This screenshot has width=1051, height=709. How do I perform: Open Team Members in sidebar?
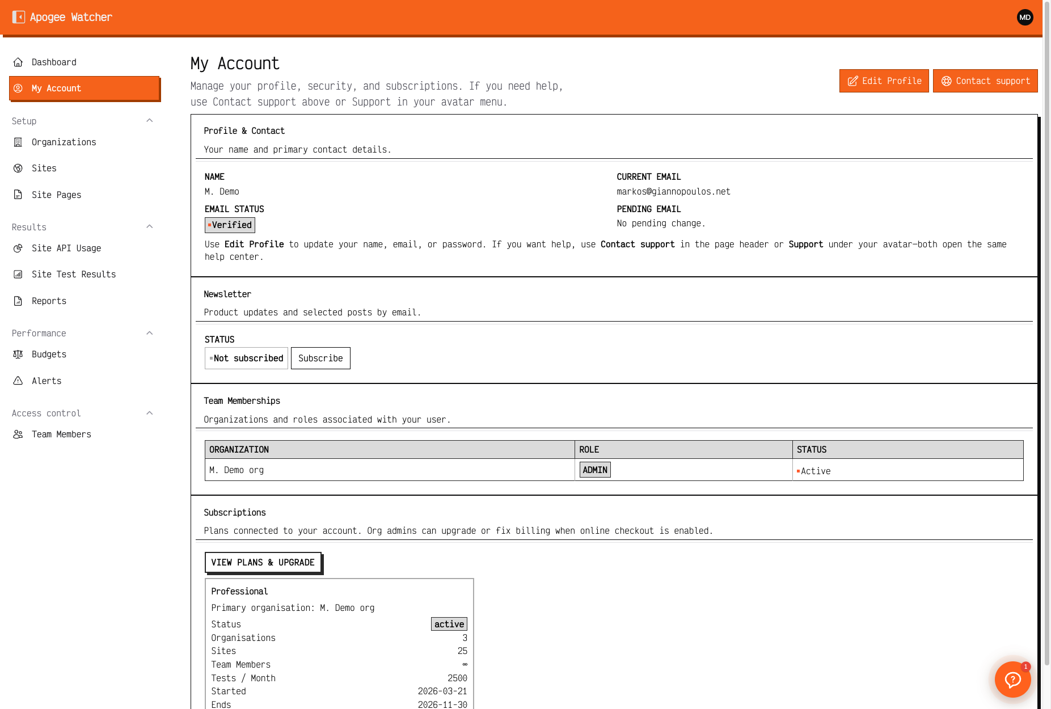click(84, 434)
